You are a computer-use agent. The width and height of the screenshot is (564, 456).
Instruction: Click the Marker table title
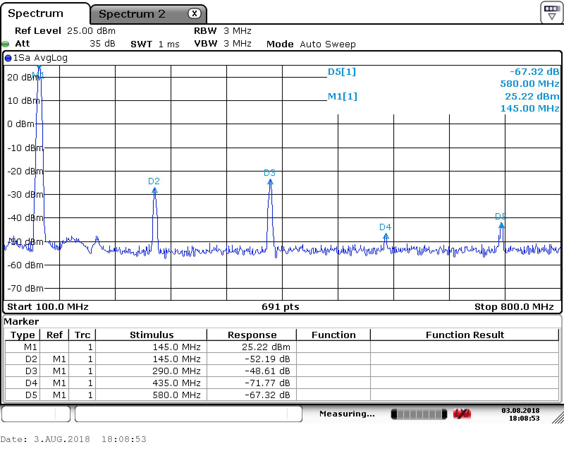click(x=21, y=322)
